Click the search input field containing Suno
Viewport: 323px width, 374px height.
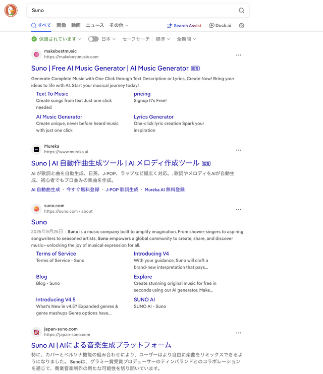click(131, 11)
